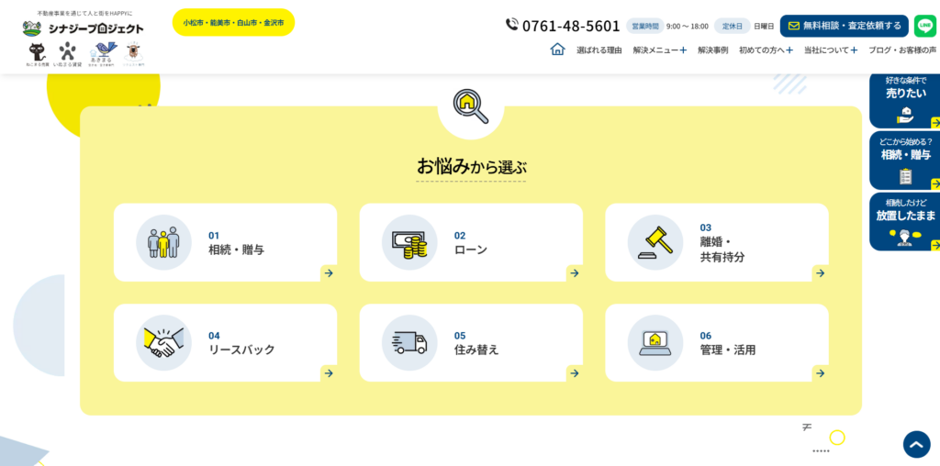Select the 05 住み替え card text
This screenshot has height=466, width=940.
pos(476,343)
